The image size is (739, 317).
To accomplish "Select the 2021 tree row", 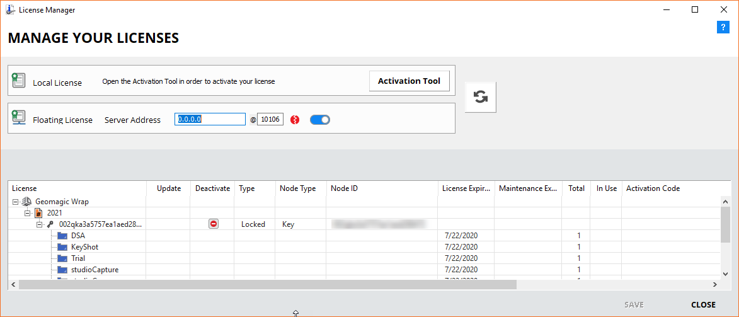I will point(365,213).
